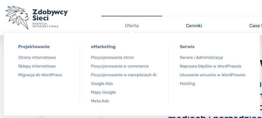Viewport: 262px width, 118px height.
Task: Open the Google Ads link
Action: pos(102,83)
